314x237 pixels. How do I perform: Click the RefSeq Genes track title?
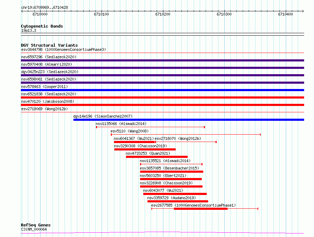tap(36, 225)
